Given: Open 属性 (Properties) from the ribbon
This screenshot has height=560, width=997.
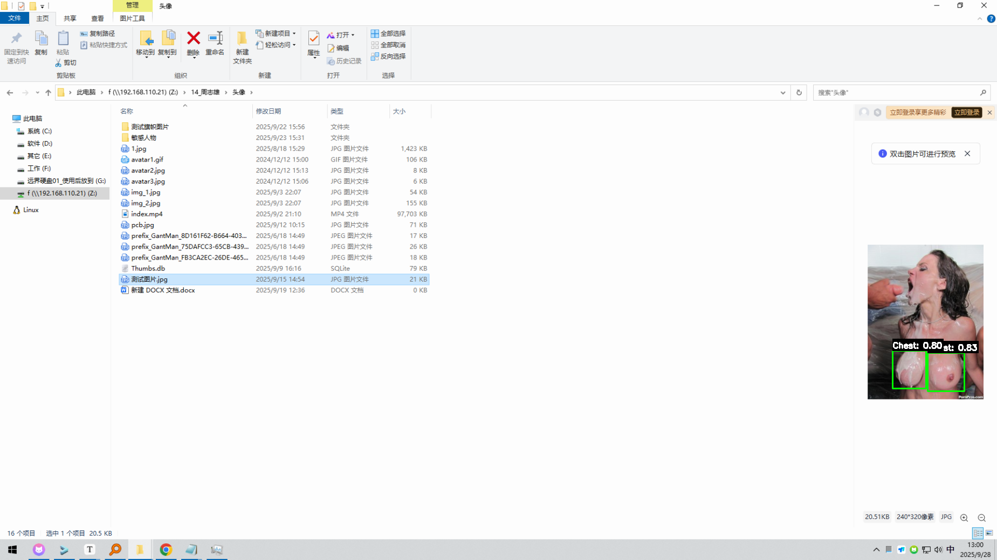Looking at the screenshot, I should pos(313,39).
